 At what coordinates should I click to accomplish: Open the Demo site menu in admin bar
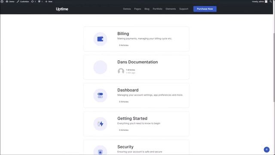click(10, 1)
